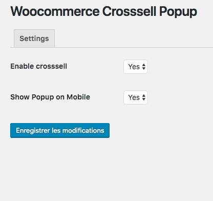
Task: Click the Yes value beside Enable crosssell
Action: click(x=134, y=67)
